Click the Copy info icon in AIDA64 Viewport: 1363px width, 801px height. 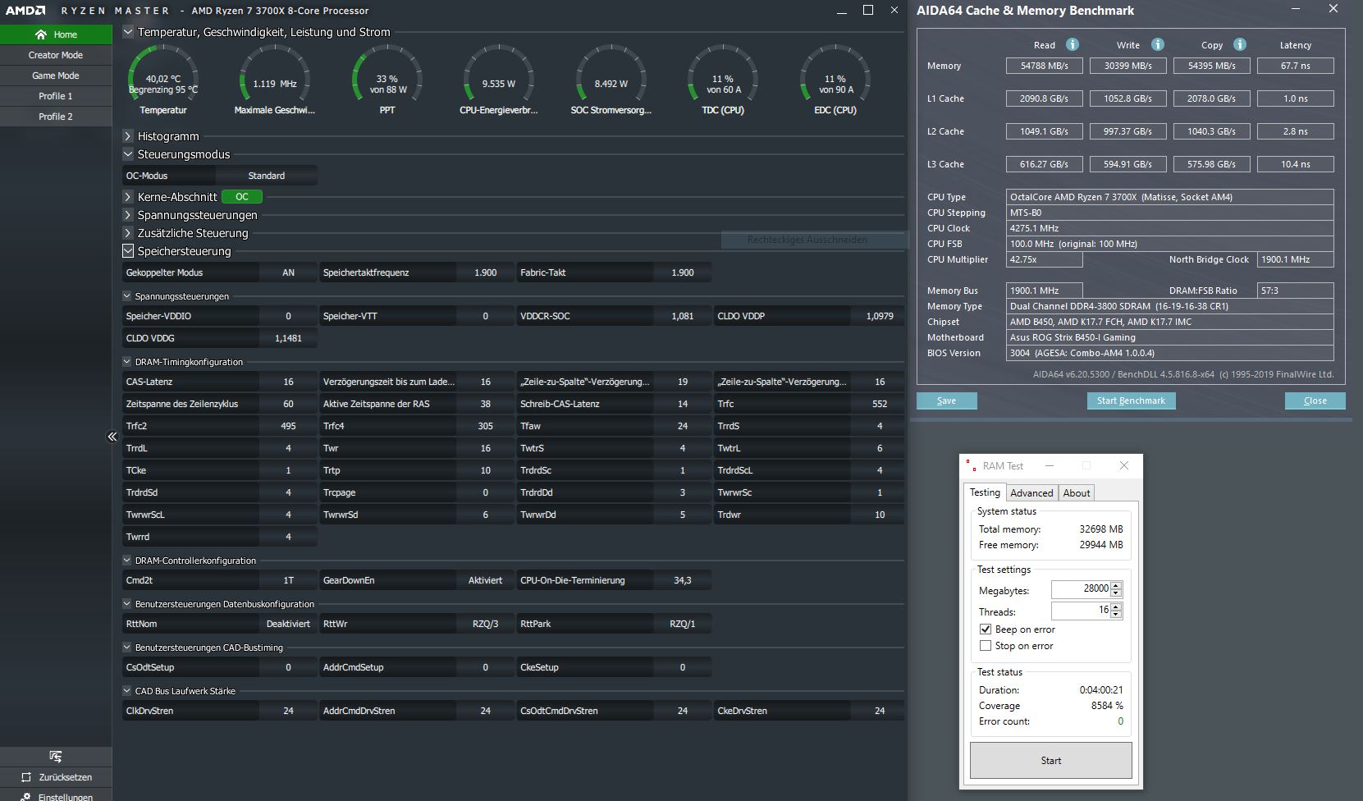point(1240,44)
